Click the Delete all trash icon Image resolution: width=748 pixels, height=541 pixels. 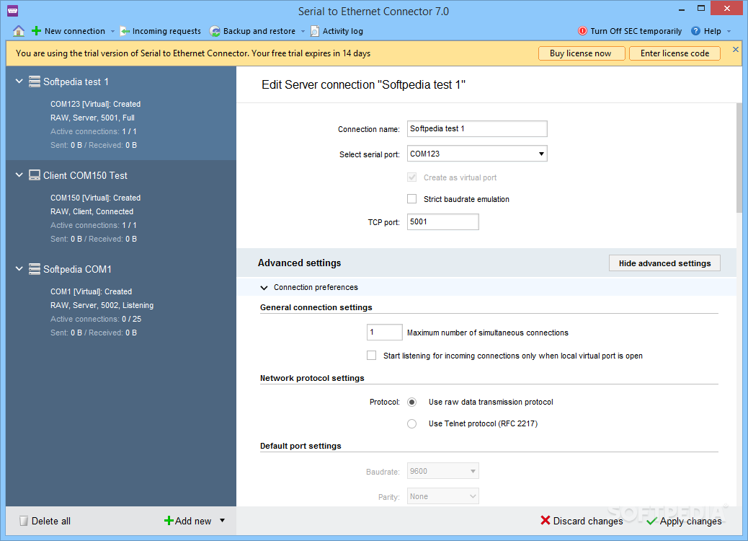23,521
